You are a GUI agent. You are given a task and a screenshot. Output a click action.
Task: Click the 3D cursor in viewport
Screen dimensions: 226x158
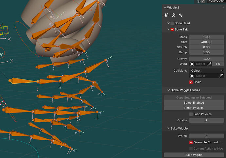click(x=3, y=104)
